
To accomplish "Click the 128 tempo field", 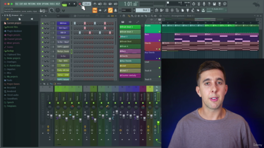I will click(87, 4).
